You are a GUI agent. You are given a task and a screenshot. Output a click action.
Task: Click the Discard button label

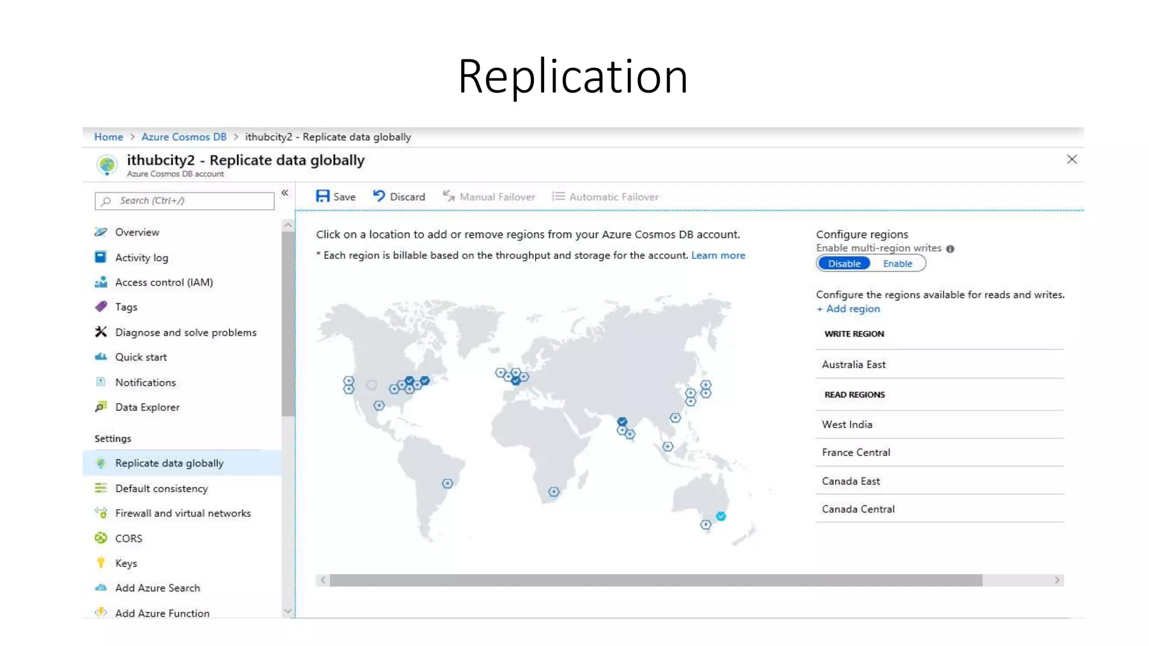[x=407, y=197]
